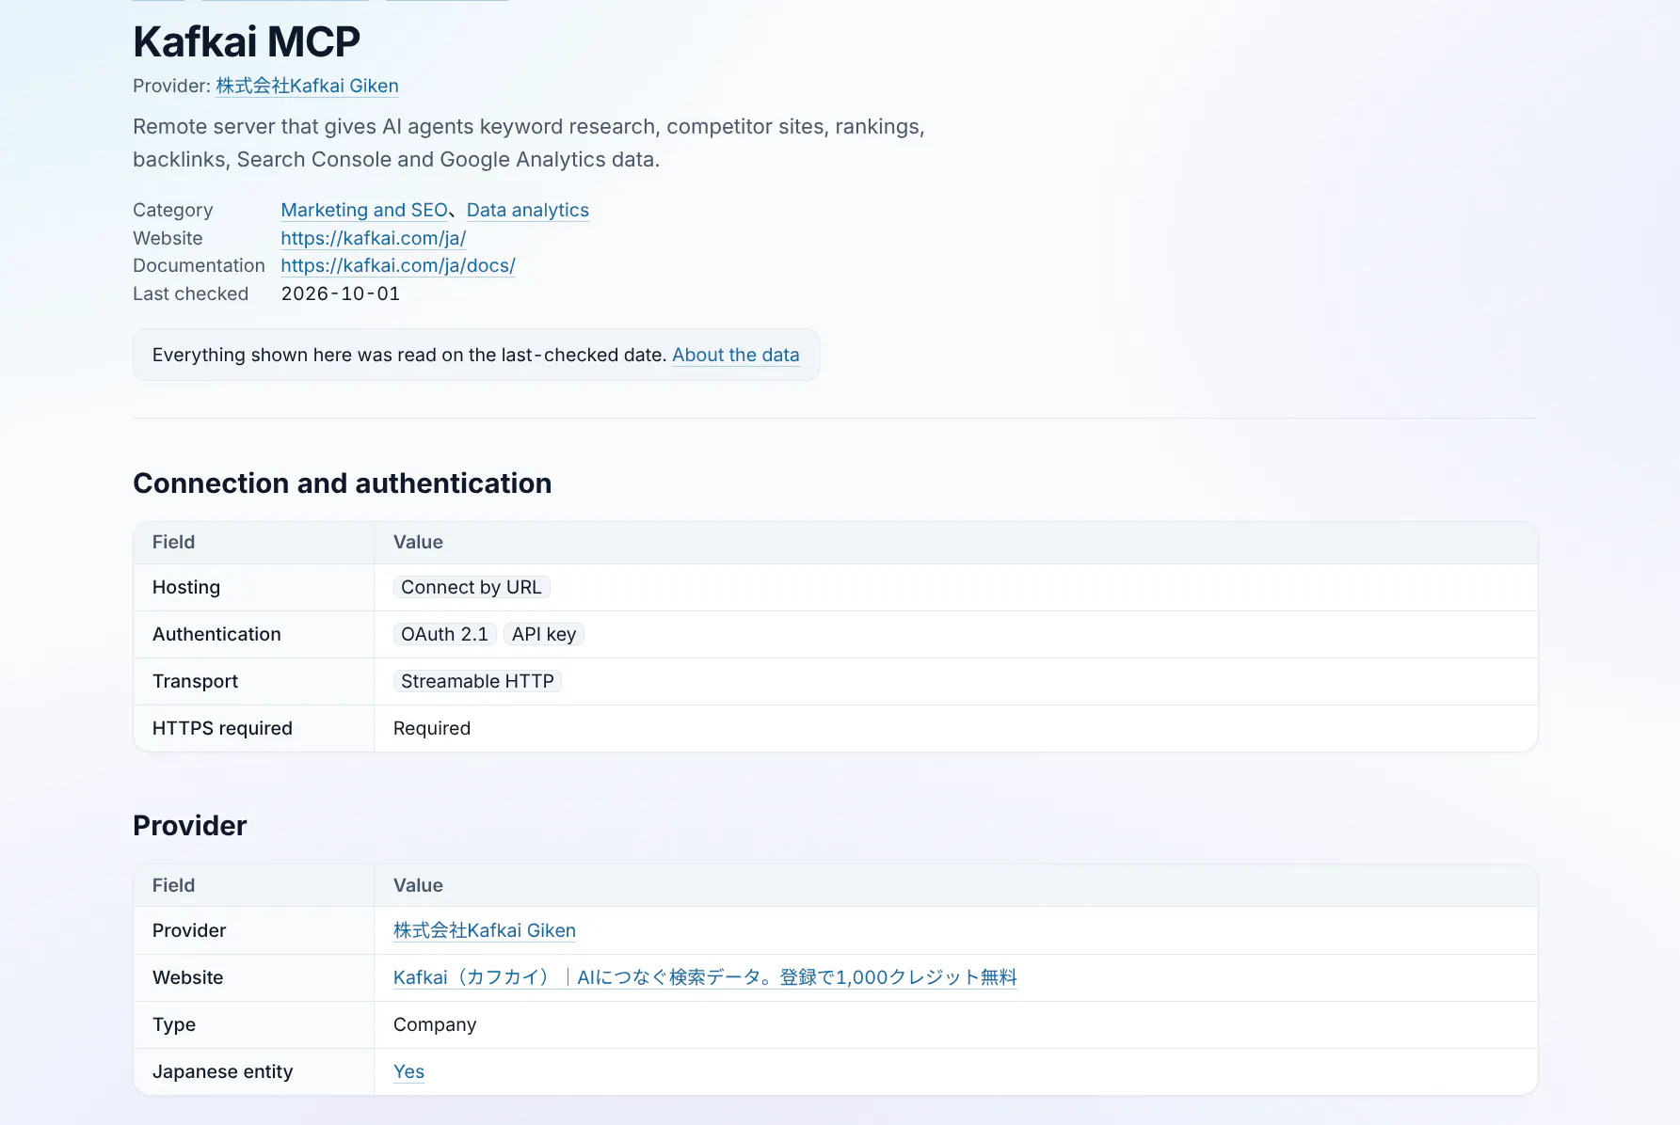
Task: Click the Authentication field cell
Action: point(254,634)
